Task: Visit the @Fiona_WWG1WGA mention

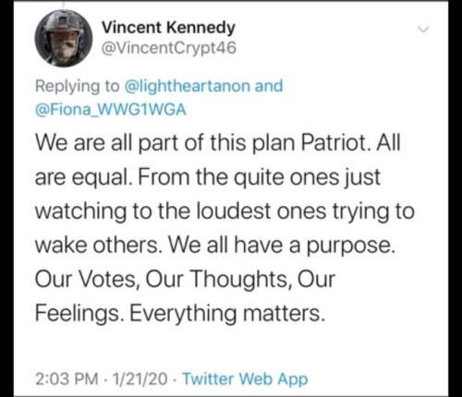Action: pyautogui.click(x=111, y=110)
